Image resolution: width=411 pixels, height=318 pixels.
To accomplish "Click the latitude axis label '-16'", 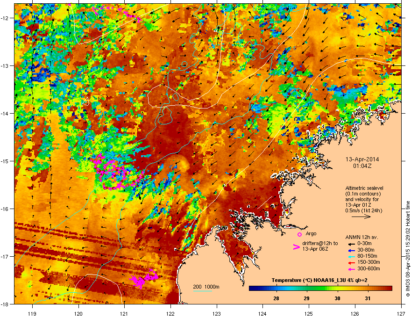I will [5, 209].
